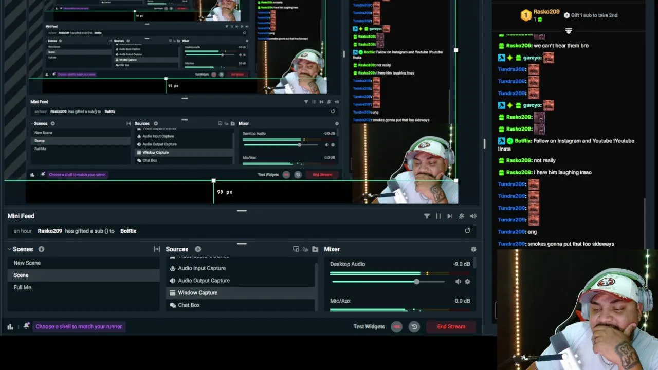The height and width of the screenshot is (370, 658).
Task: Open the Mini Feed filter icon
Action: pos(427,216)
